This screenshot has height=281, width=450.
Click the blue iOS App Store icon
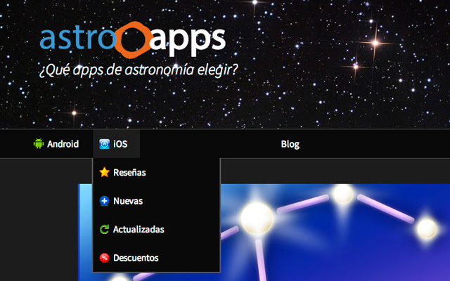point(104,144)
